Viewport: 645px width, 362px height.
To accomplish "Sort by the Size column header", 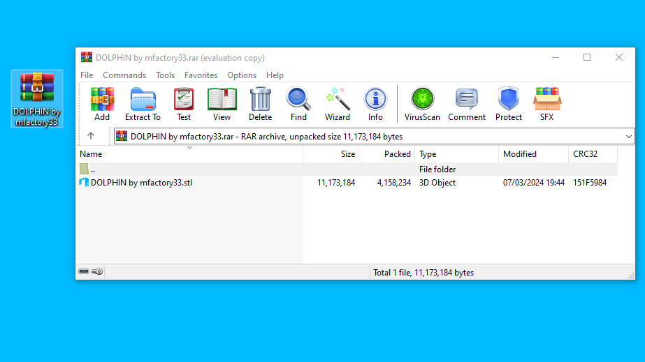I will (x=331, y=154).
